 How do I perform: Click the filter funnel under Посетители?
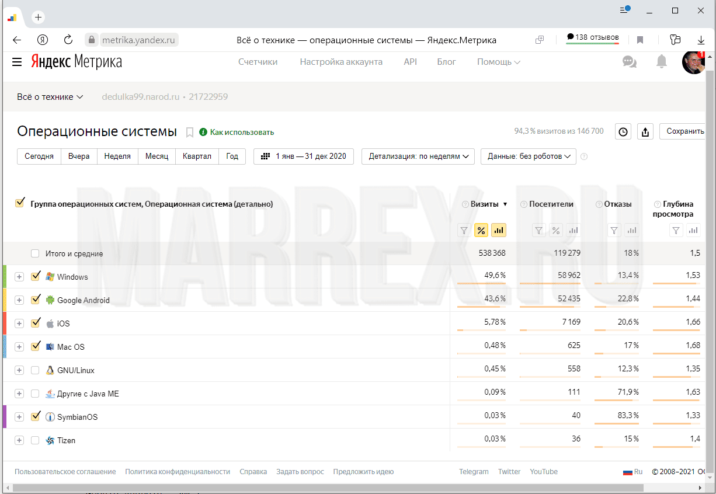(x=539, y=230)
